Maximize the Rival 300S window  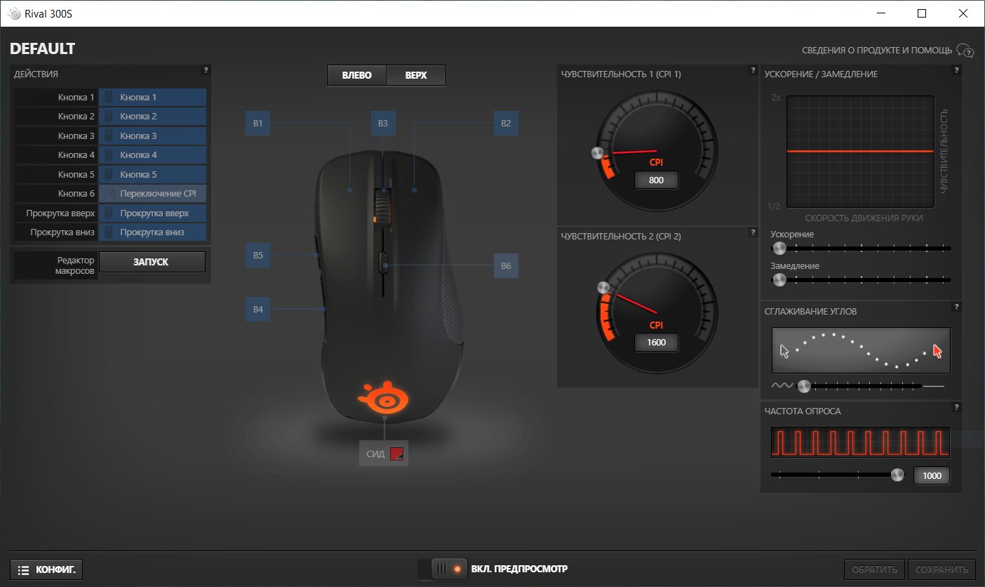coord(922,13)
